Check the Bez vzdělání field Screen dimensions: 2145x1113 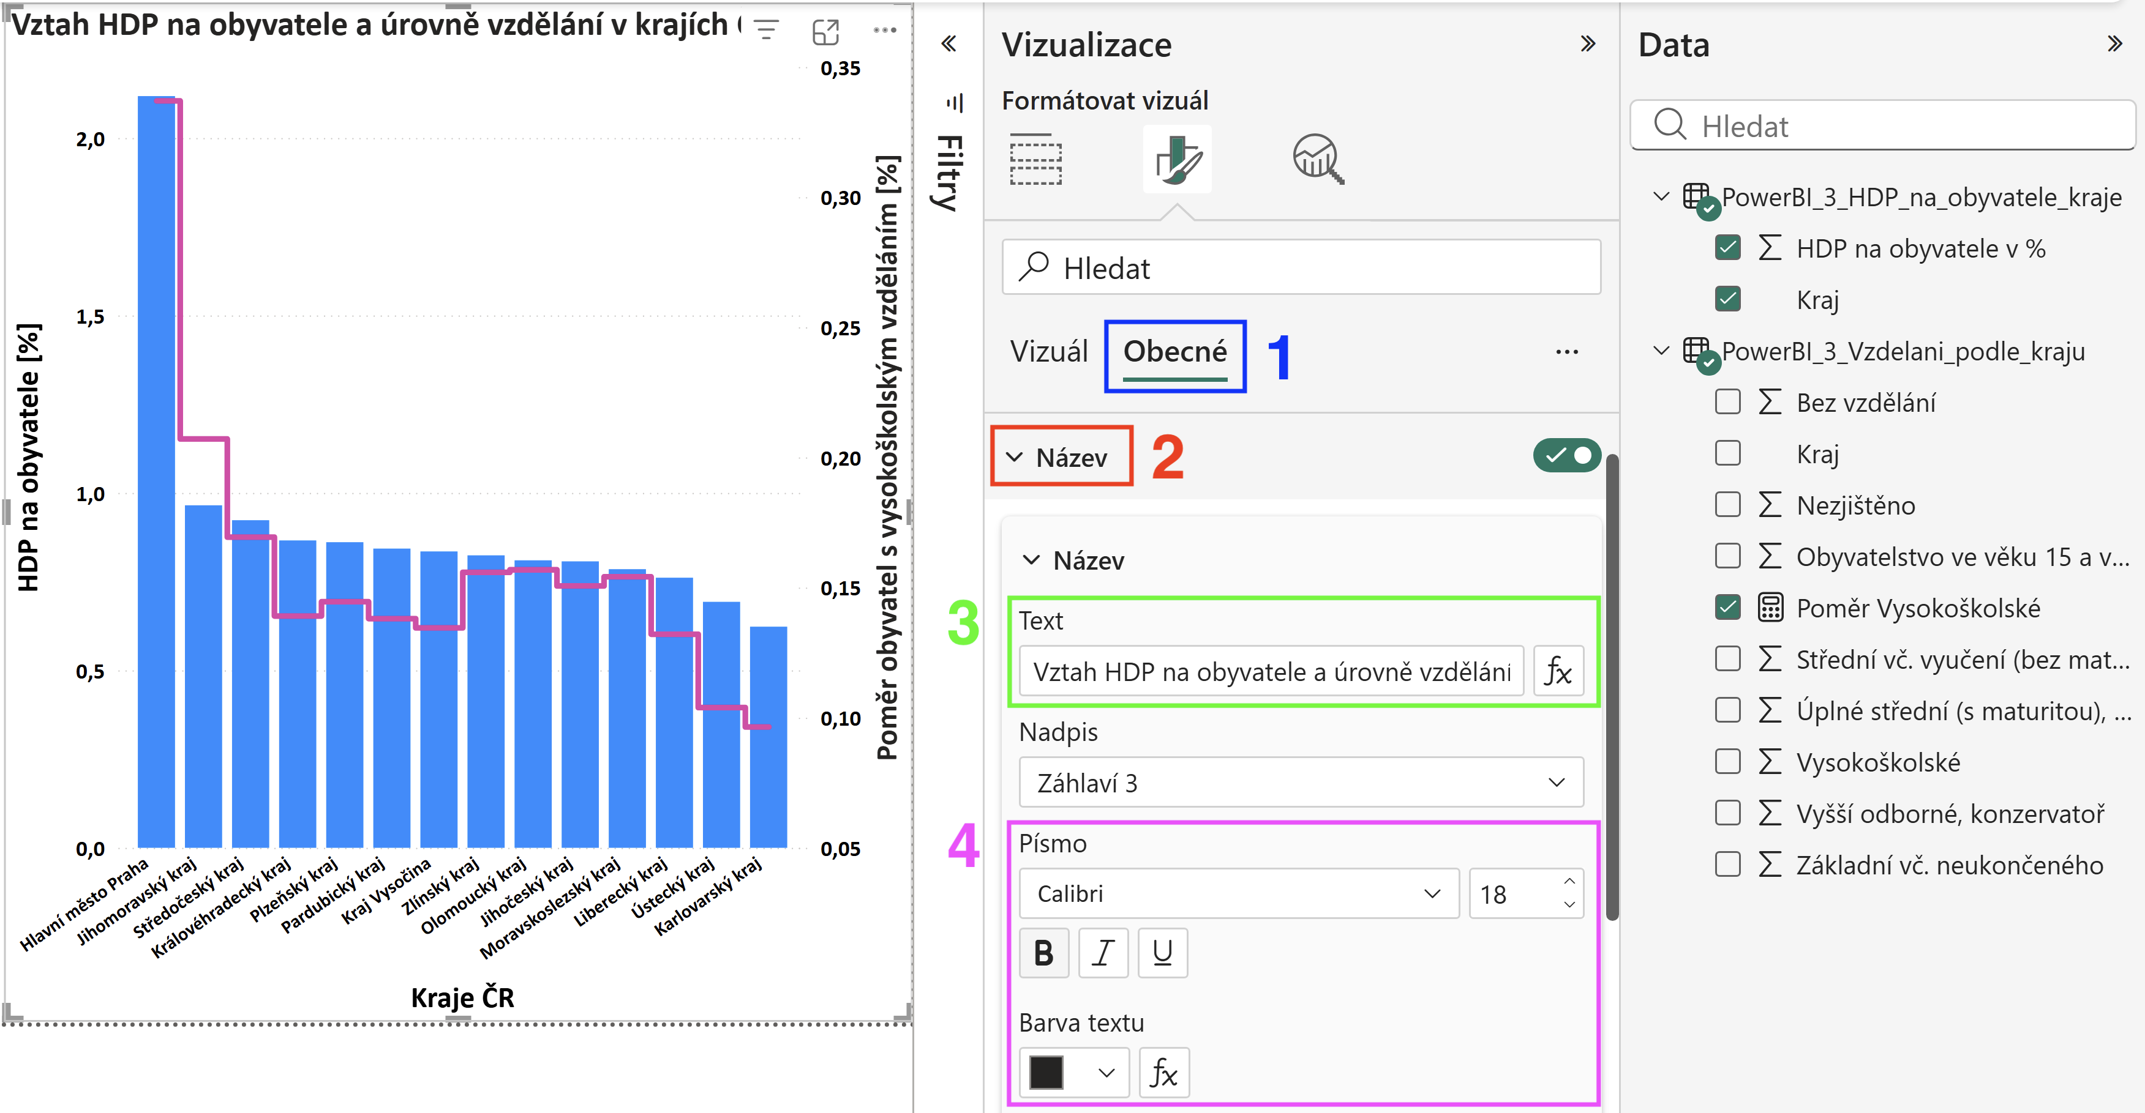1728,402
